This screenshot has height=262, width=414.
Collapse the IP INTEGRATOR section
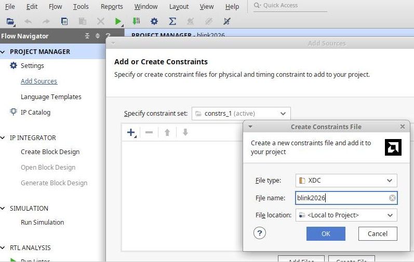click(x=4, y=138)
